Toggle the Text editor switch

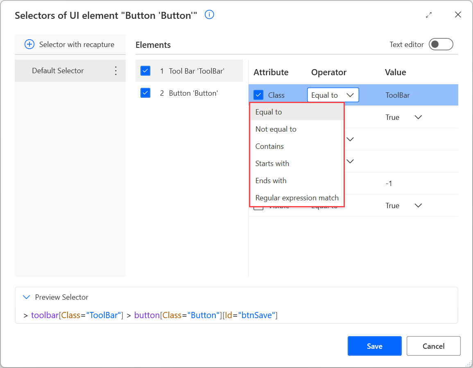441,45
